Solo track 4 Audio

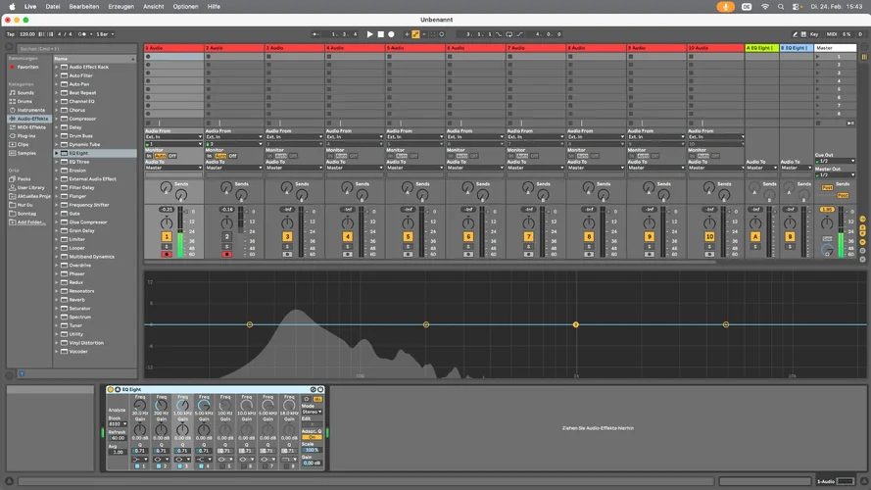(x=348, y=247)
